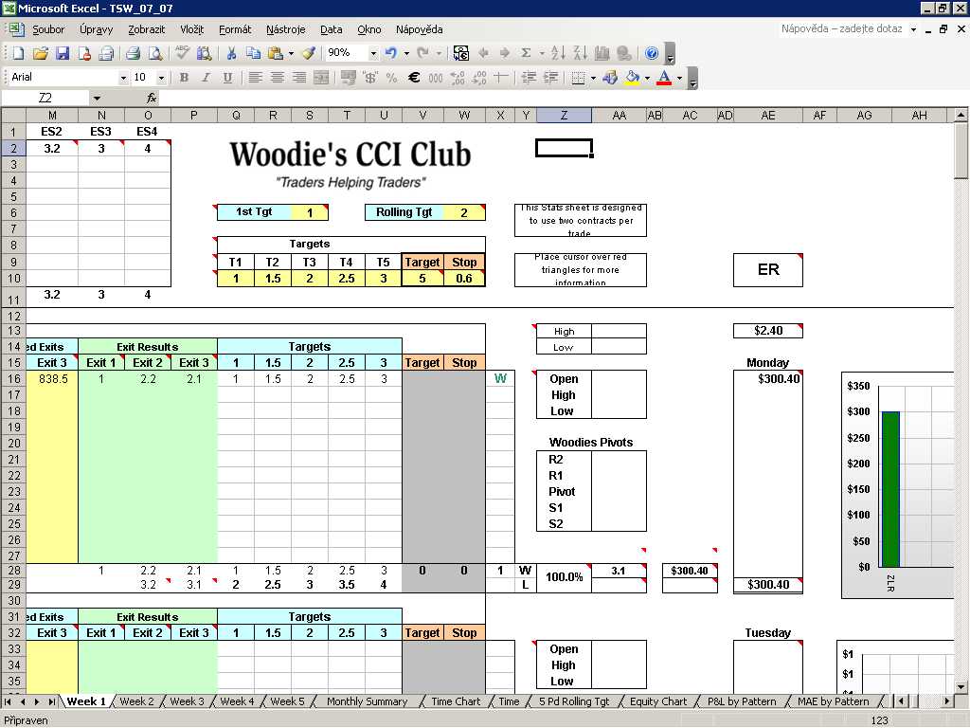Open the Soubor menu

[48, 29]
